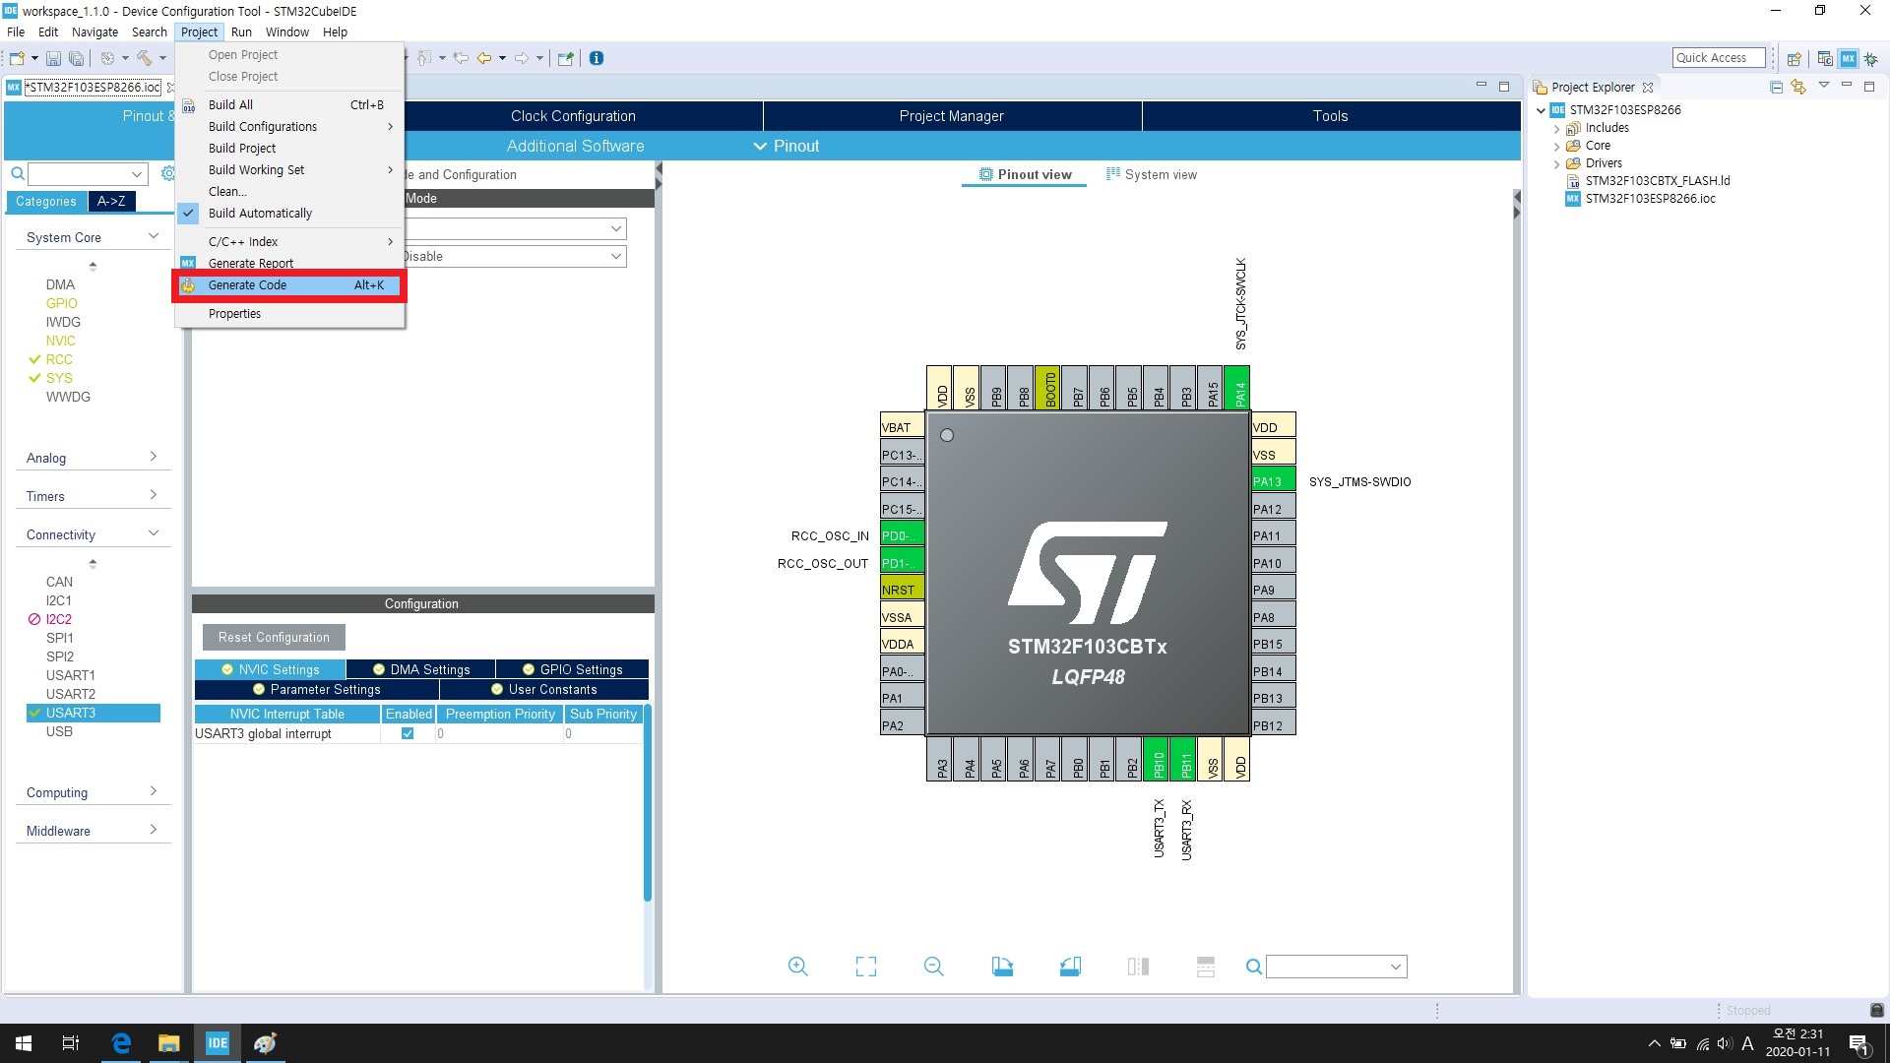Screen dimensions: 1890x1063
Task: Switch sorting to A->Z view
Action: tap(111, 202)
